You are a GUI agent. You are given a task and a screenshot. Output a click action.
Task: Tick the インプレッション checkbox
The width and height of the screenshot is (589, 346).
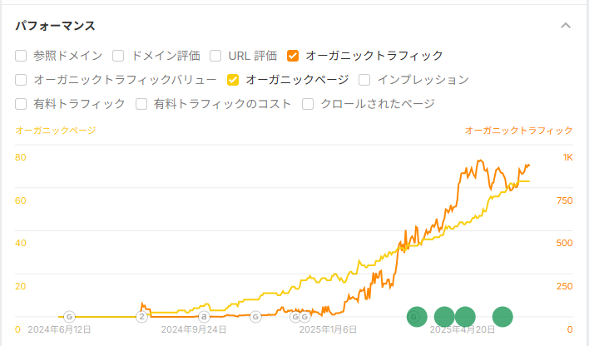364,80
